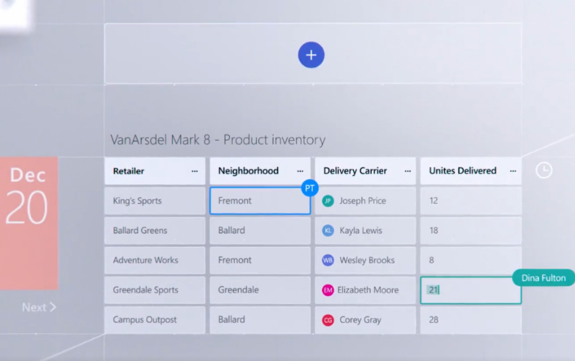
Task: Click the VanArsdel Mark 8 table title
Action: coord(218,140)
